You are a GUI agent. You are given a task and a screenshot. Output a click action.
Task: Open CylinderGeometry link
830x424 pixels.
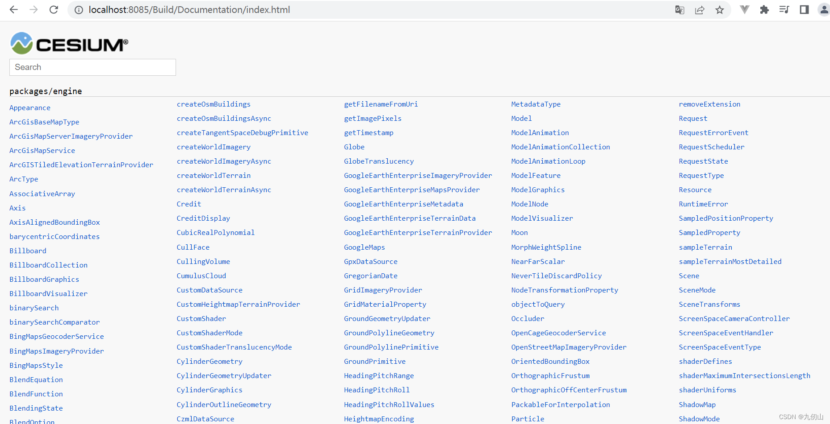210,362
